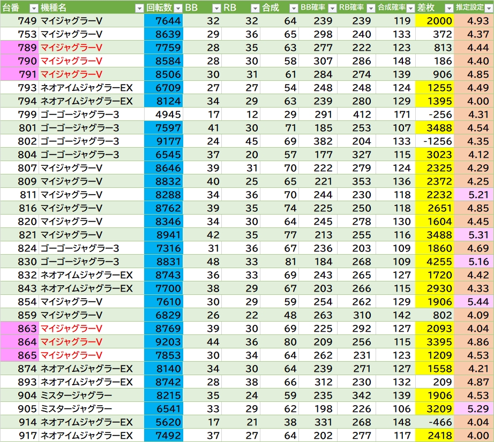The image size is (494, 442).
Task: Select 差枚 cell showing -256
Action: 435,114
